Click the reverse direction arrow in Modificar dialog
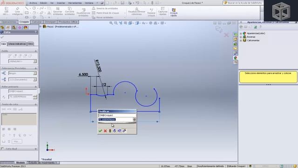This screenshot has width=298, height=168. pos(115,131)
